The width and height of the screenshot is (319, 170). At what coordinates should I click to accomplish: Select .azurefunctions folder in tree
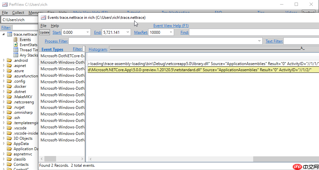pos(26,76)
